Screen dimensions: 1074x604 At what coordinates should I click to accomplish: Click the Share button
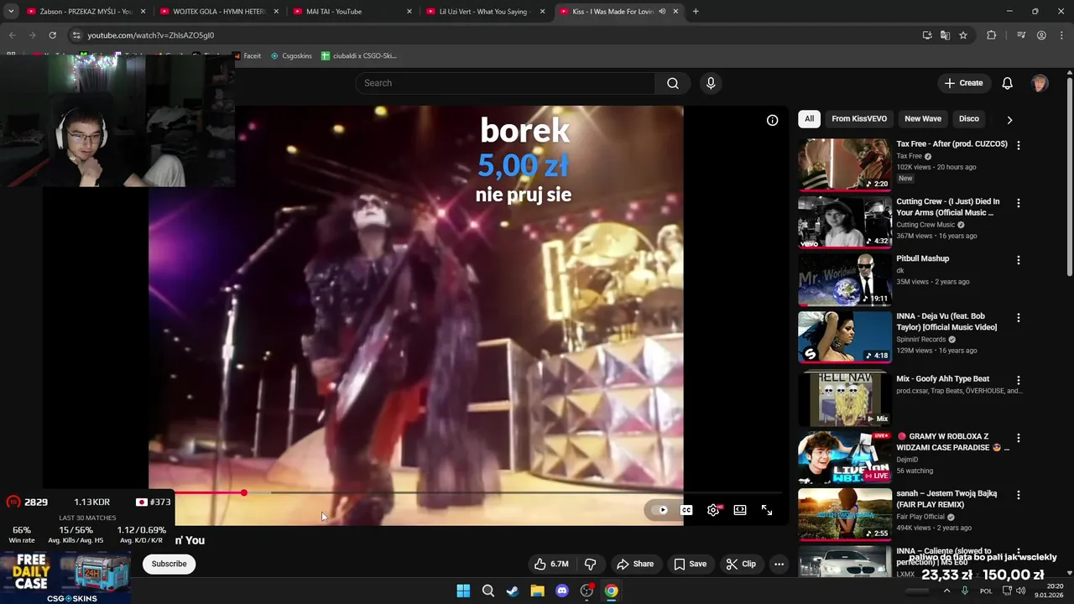[x=634, y=564]
